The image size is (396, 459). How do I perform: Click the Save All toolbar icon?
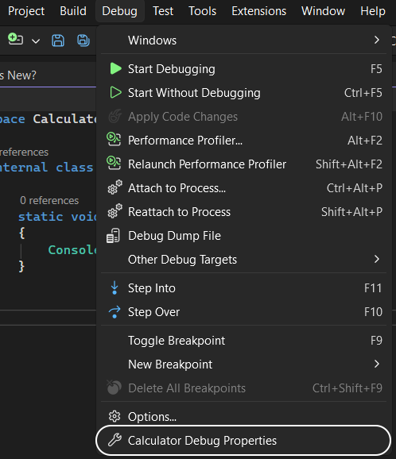click(83, 40)
